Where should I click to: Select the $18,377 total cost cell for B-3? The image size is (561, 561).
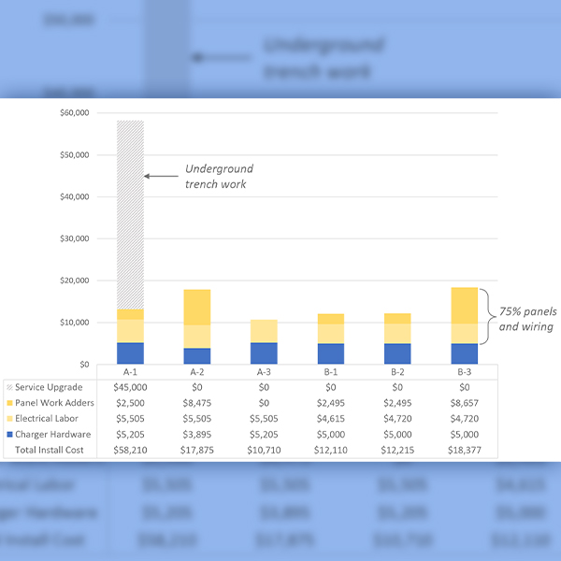tap(464, 451)
